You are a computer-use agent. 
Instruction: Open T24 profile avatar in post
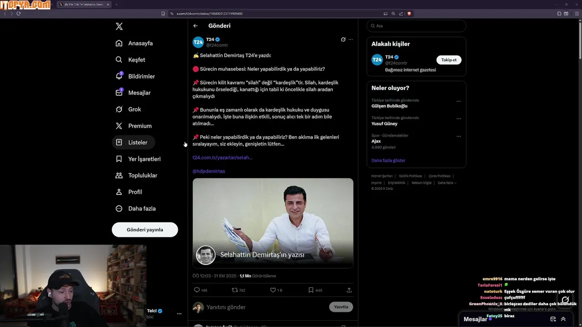(198, 42)
